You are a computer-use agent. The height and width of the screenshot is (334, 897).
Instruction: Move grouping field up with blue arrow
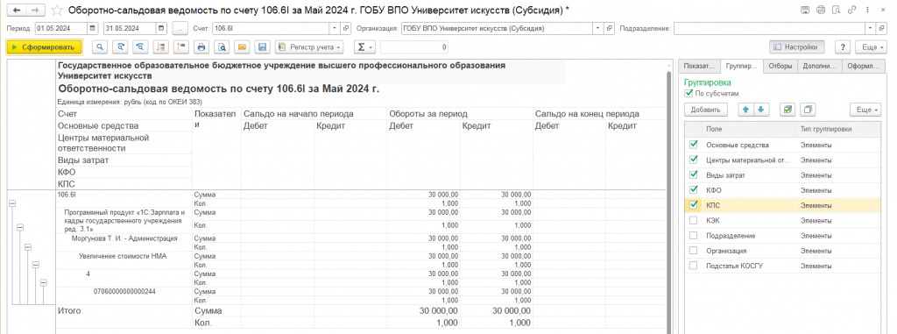coord(746,109)
